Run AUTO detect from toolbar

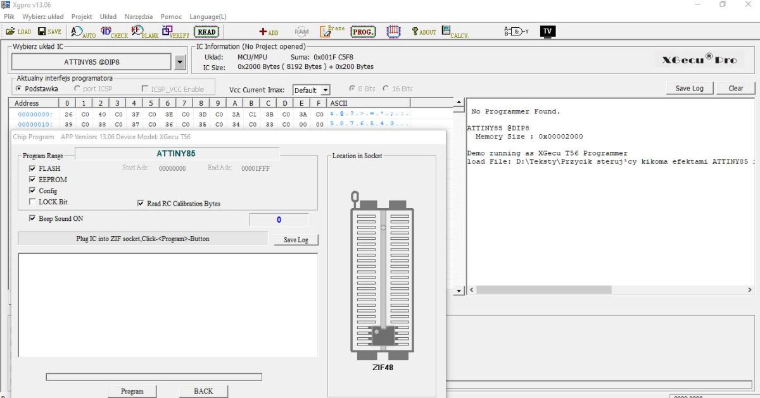83,32
